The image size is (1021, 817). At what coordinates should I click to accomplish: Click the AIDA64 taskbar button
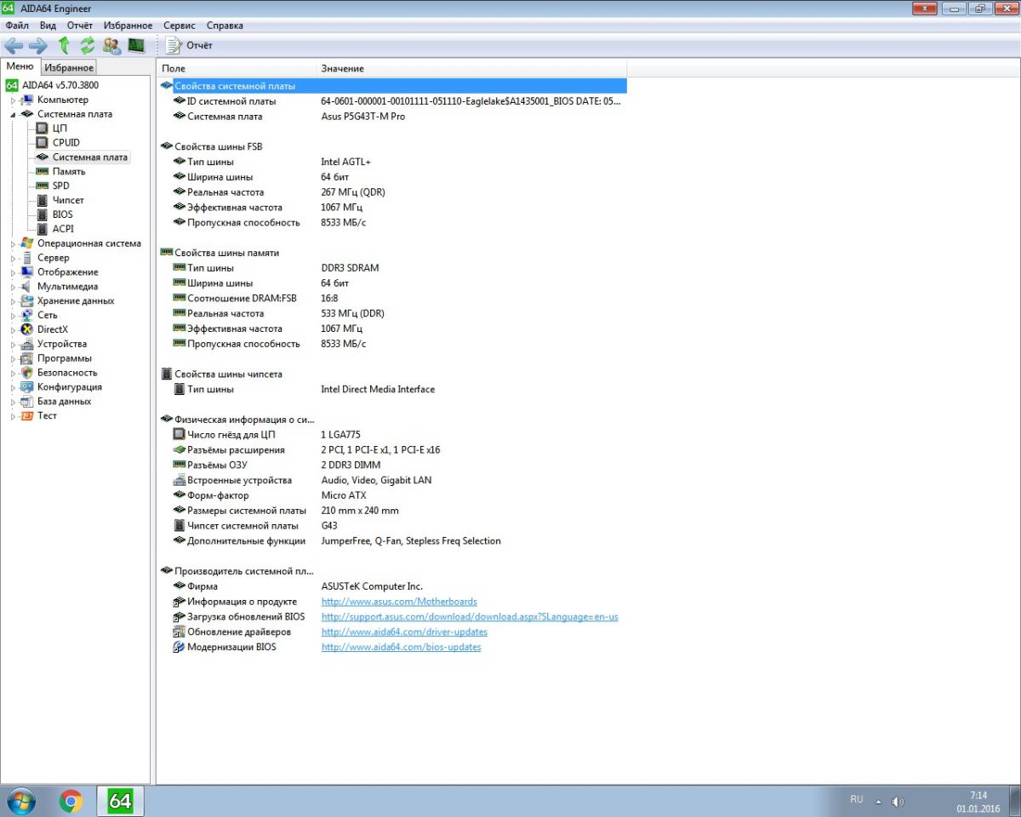tap(120, 801)
